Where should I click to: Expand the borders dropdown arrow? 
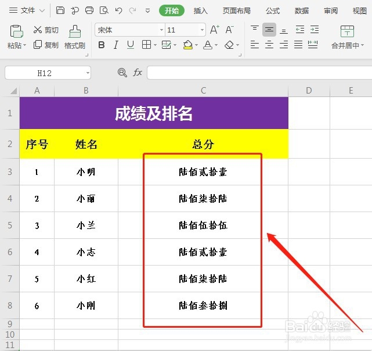click(x=155, y=45)
